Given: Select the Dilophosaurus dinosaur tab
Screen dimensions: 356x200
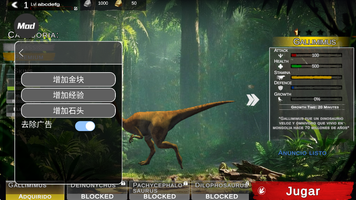Looking at the screenshot, I should pyautogui.click(x=220, y=191).
